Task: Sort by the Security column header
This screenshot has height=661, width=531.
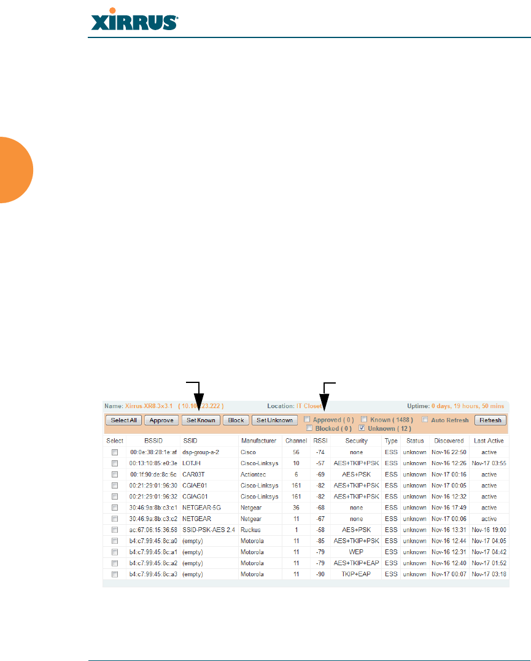Action: coord(357,441)
